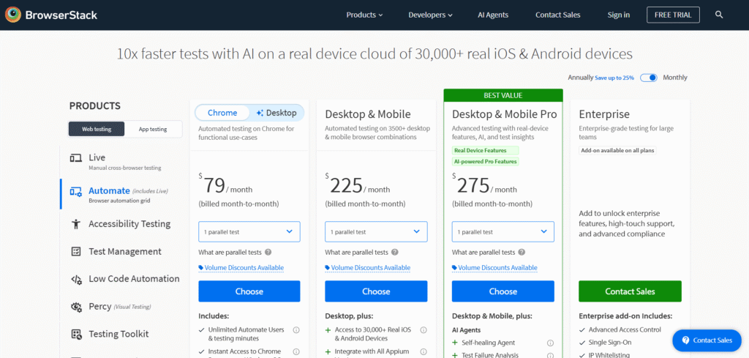749x358 pixels.
Task: Click the Live product monitor icon
Action: pos(75,157)
